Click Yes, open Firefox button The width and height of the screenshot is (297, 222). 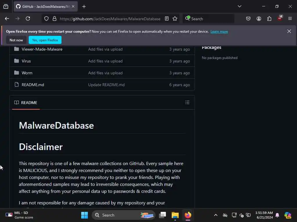pyautogui.click(x=45, y=40)
